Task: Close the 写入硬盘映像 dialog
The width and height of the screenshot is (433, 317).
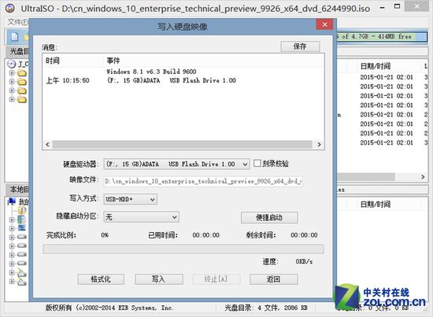Action: click(324, 24)
